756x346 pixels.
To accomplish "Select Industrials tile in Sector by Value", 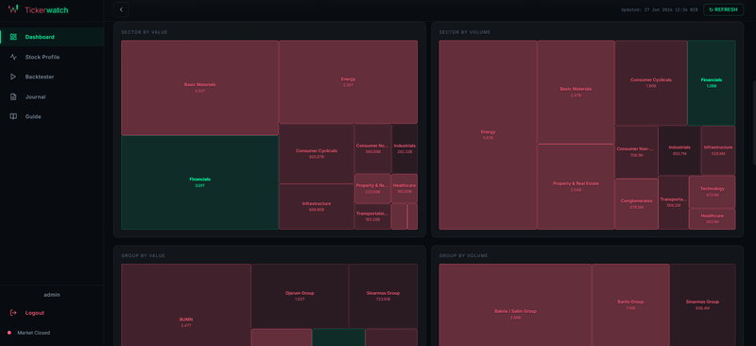I will [x=404, y=148].
